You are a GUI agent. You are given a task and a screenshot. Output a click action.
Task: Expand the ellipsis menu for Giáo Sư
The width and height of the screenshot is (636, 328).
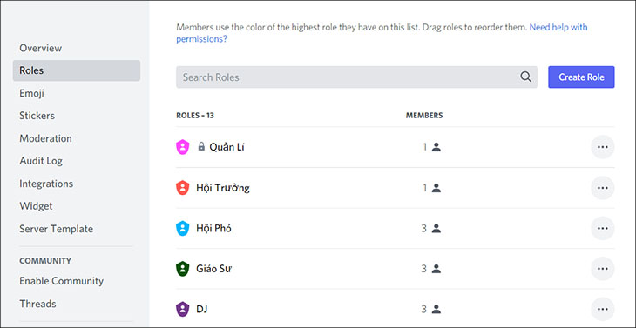[x=603, y=269]
